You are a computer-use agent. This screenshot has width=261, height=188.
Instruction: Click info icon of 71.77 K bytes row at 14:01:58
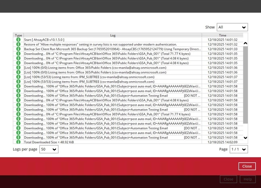18,114
